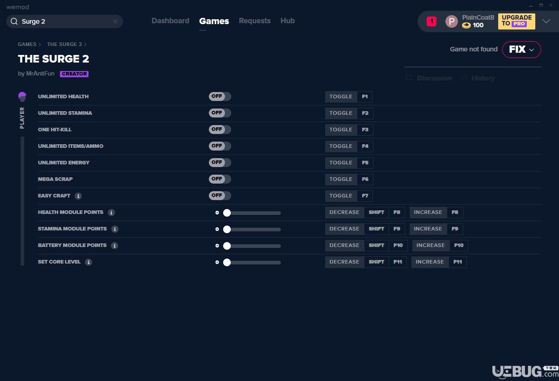Click the coins icon beside 100
The height and width of the screenshot is (381, 559).
point(466,25)
